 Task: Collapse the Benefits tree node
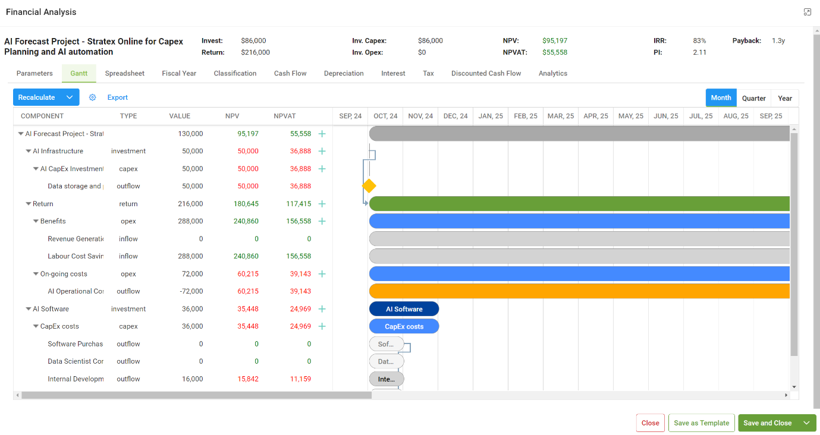(x=36, y=221)
